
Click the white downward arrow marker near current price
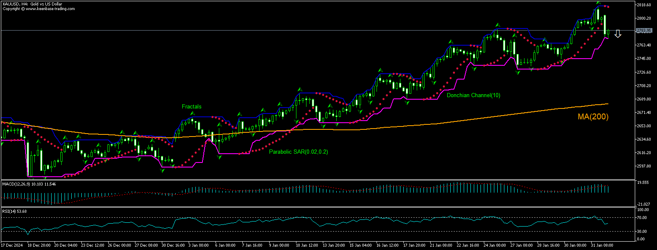pos(618,34)
